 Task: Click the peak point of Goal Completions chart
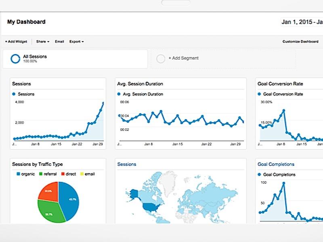(284, 183)
